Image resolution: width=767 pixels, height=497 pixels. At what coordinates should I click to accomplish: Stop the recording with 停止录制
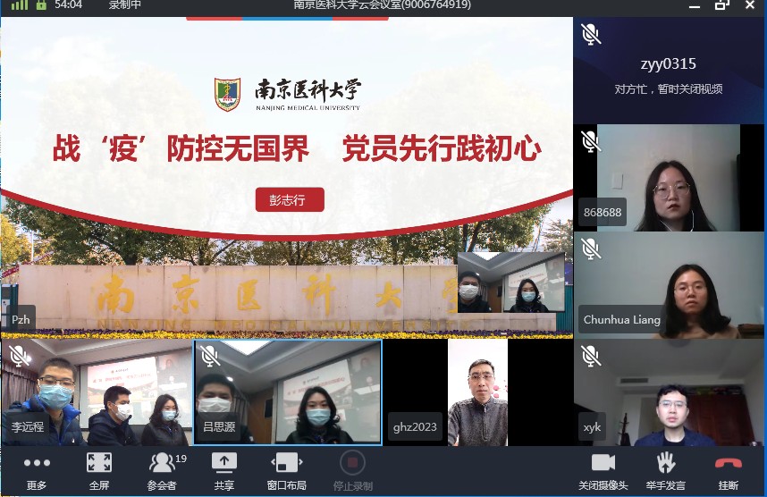(x=353, y=472)
